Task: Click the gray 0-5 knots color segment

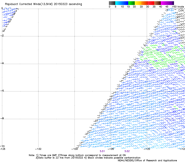Action: pyautogui.click(x=112, y=3)
